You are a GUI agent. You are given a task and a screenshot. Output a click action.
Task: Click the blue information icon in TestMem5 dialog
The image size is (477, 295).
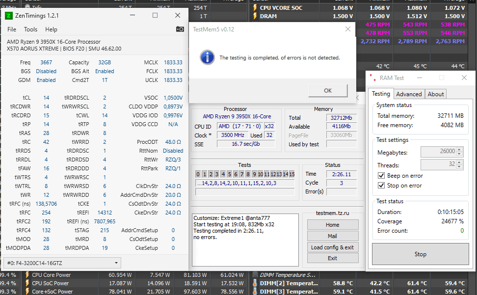[x=207, y=57]
